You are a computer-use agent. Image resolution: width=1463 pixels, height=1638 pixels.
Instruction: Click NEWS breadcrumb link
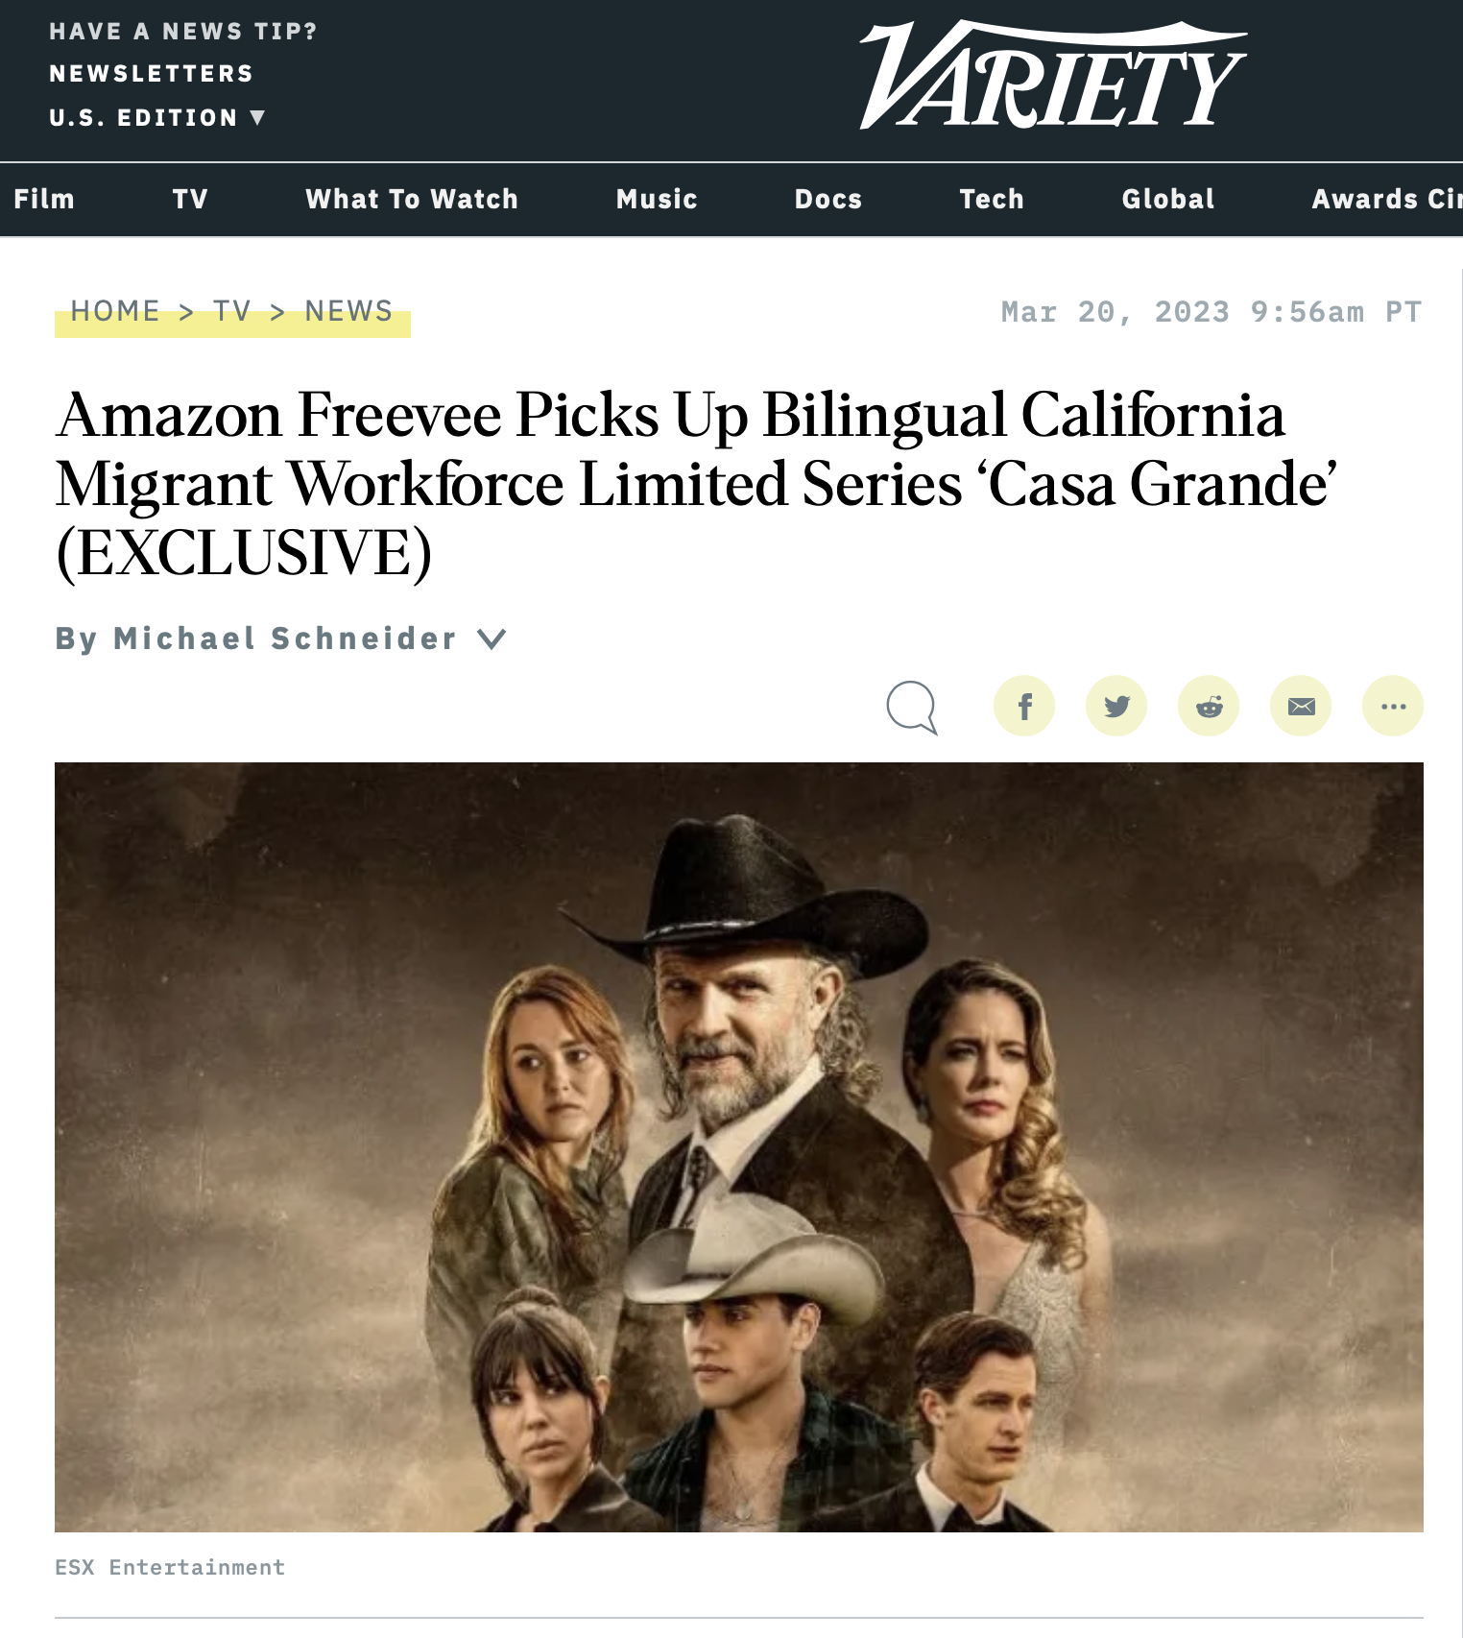point(348,311)
